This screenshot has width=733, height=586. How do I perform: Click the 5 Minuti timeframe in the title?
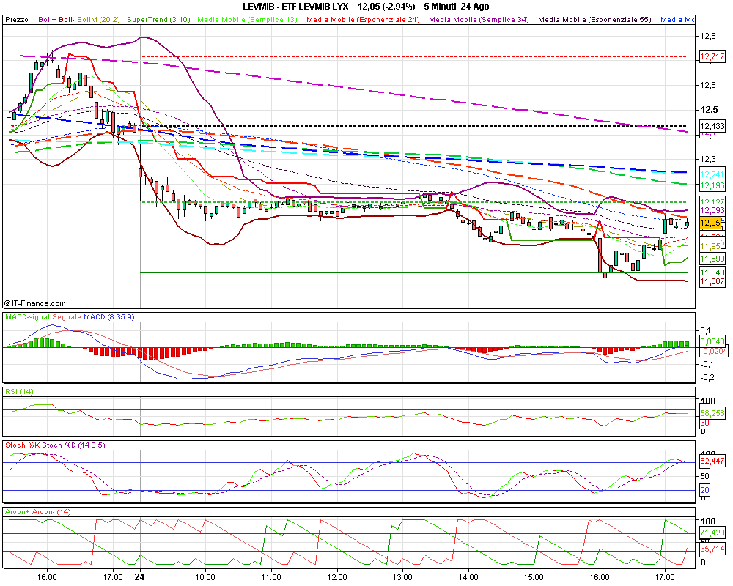[440, 7]
